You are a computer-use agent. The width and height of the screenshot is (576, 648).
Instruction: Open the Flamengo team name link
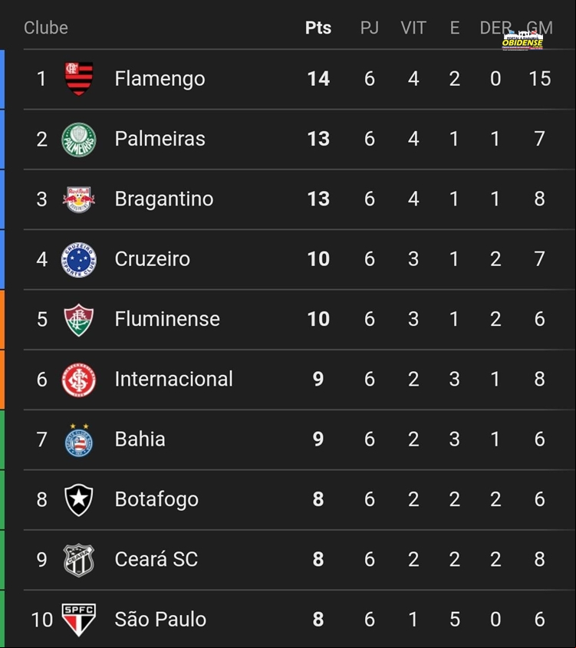(160, 78)
